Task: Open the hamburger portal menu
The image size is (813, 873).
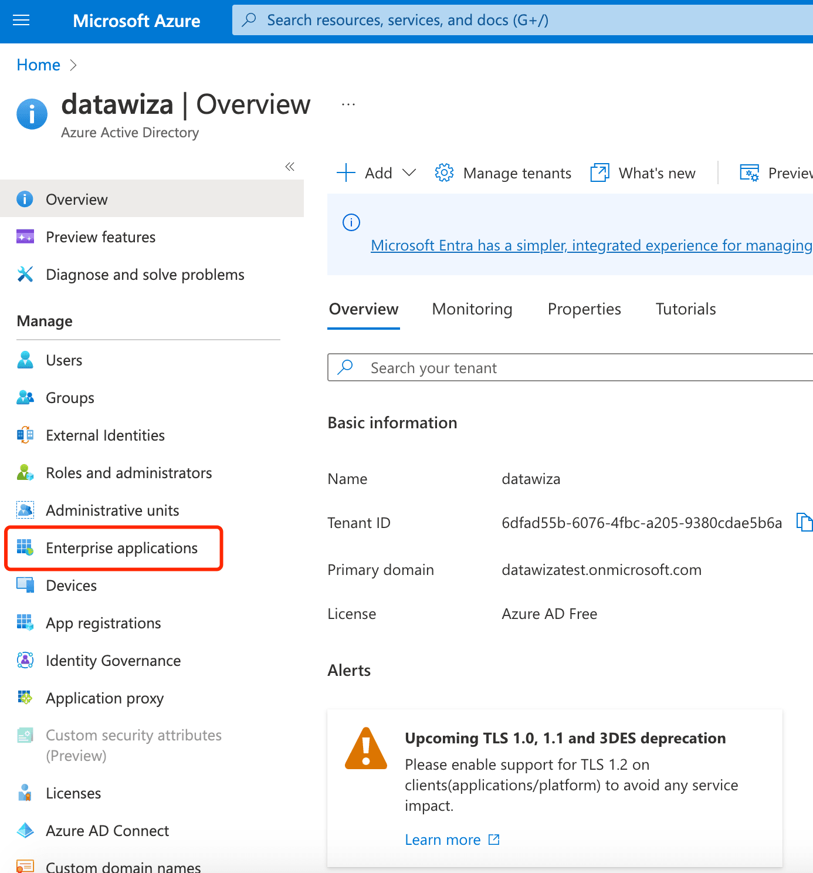Action: pos(21,21)
